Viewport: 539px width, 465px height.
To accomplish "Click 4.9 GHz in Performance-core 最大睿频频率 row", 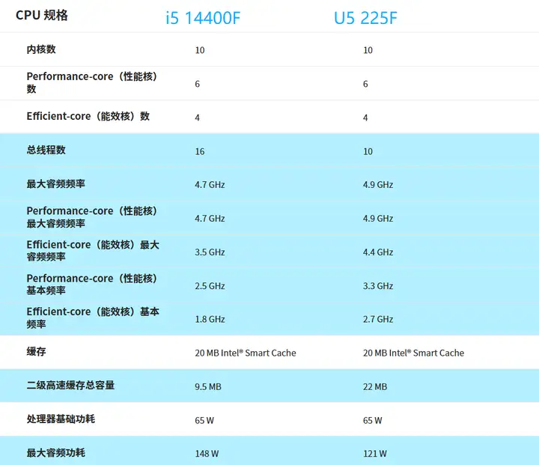I will pos(378,219).
